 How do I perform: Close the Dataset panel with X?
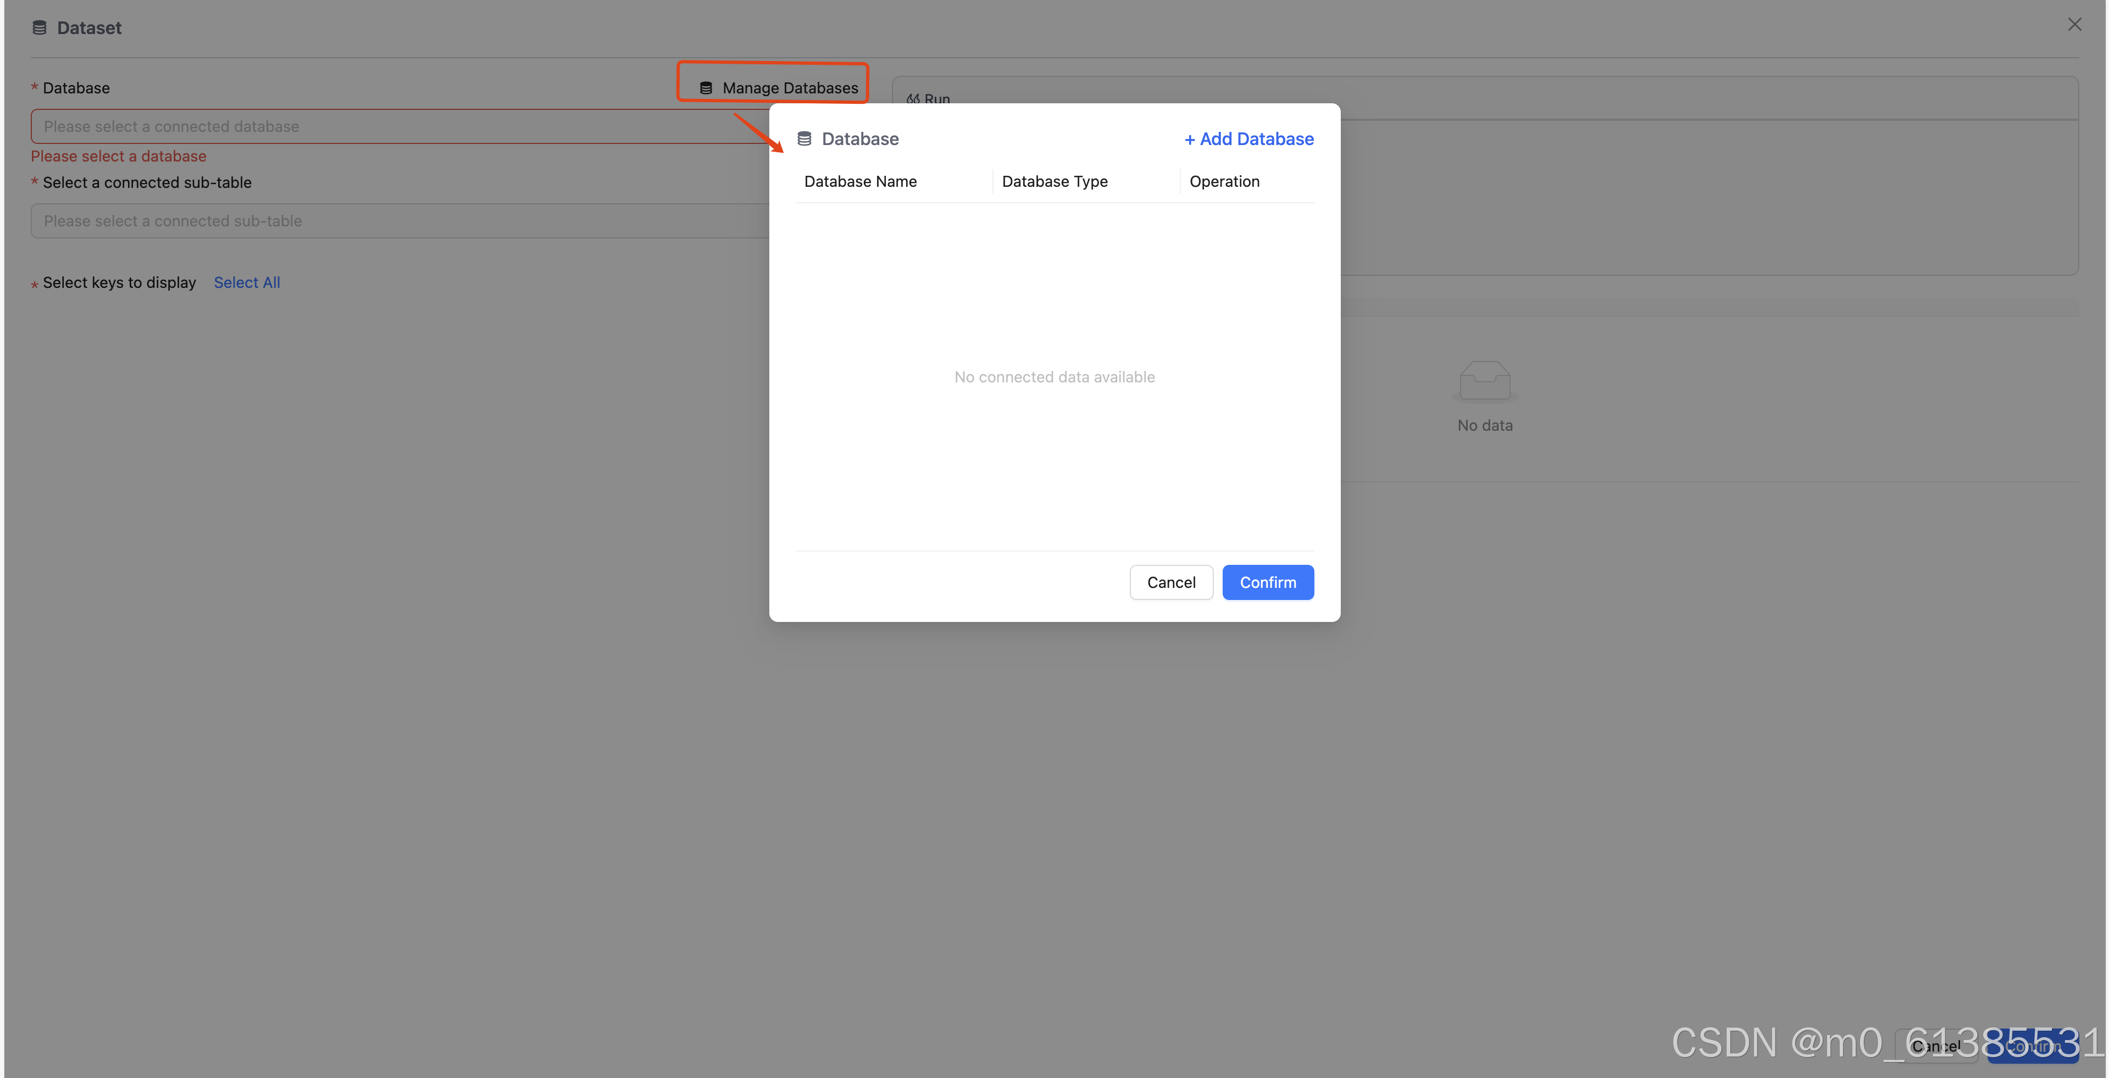coord(2074,25)
